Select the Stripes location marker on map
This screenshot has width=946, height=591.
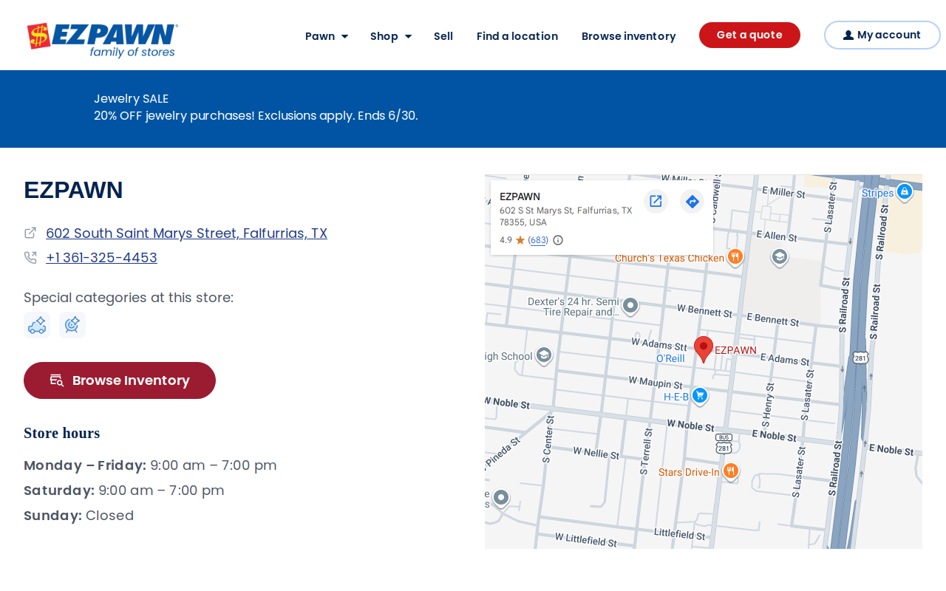pyautogui.click(x=905, y=192)
